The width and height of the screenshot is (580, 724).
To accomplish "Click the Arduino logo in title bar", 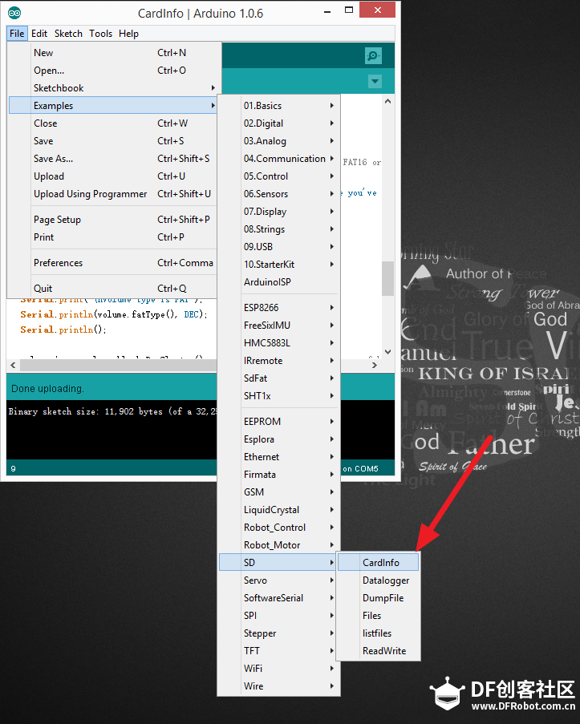I will 14,13.
